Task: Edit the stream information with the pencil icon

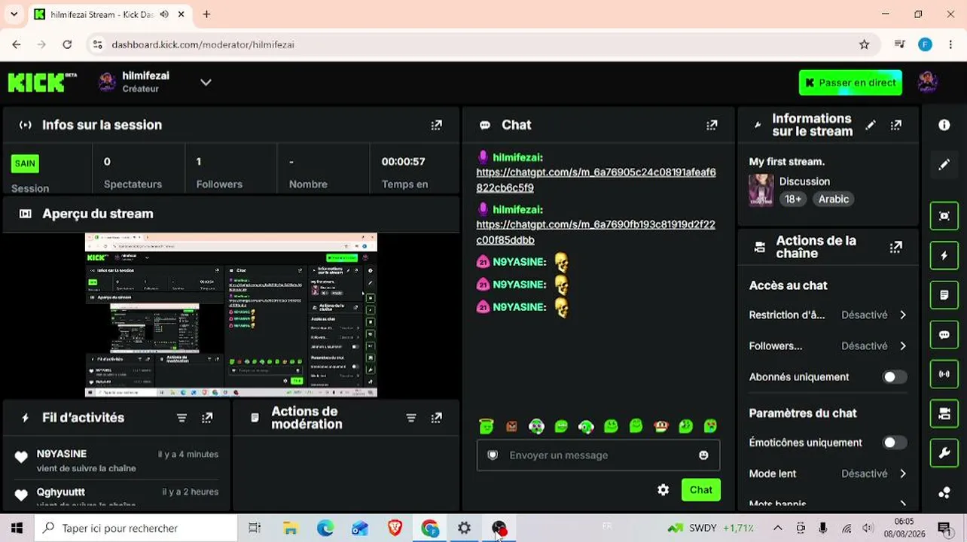Action: point(871,126)
